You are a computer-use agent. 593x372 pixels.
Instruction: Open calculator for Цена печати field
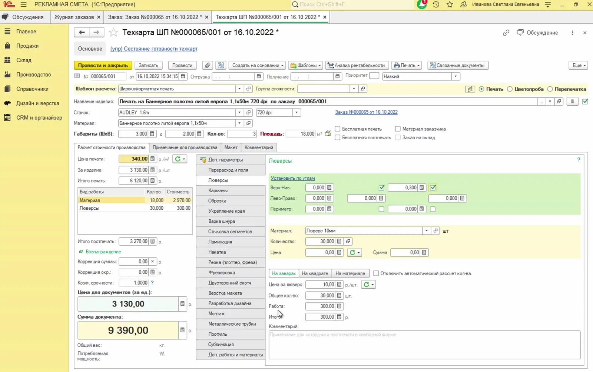pos(152,159)
